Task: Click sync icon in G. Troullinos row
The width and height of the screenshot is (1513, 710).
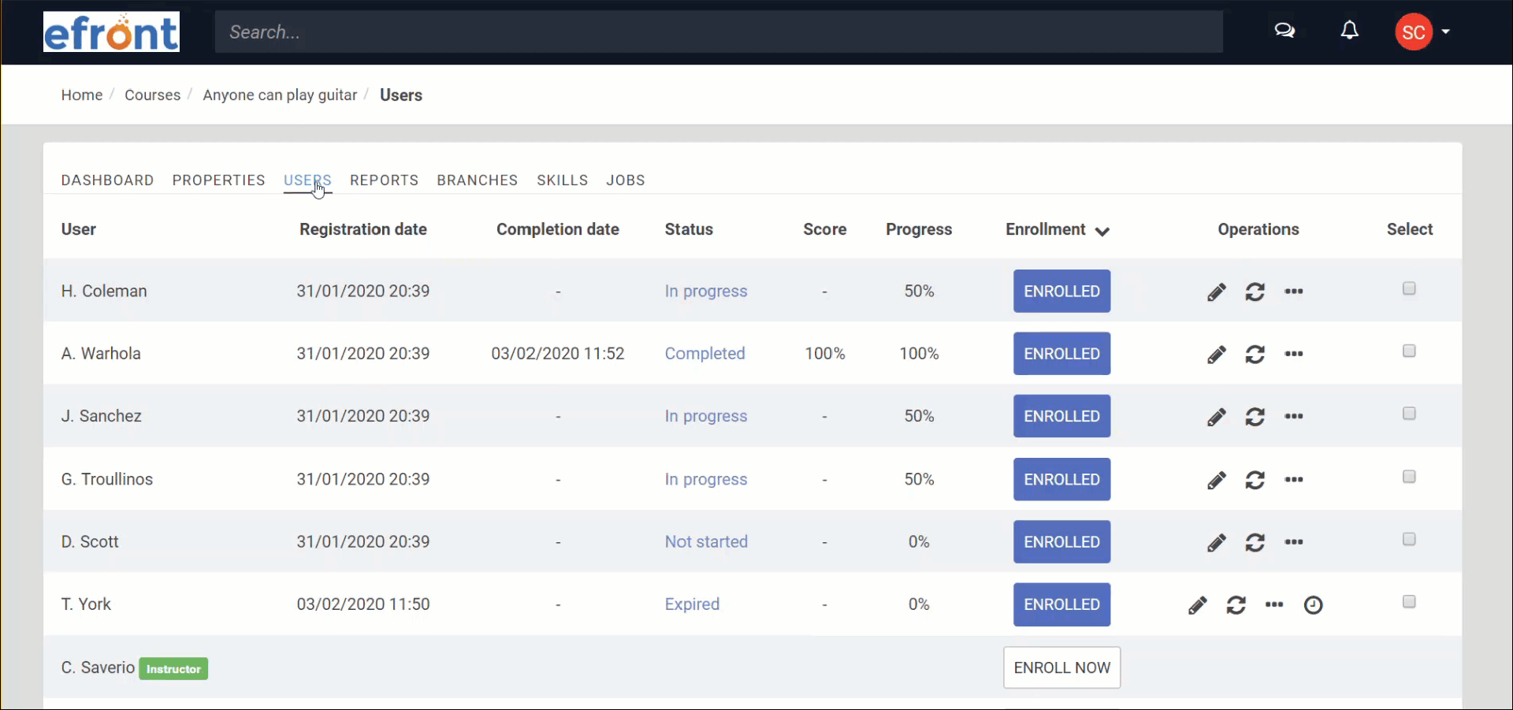Action: click(1255, 479)
